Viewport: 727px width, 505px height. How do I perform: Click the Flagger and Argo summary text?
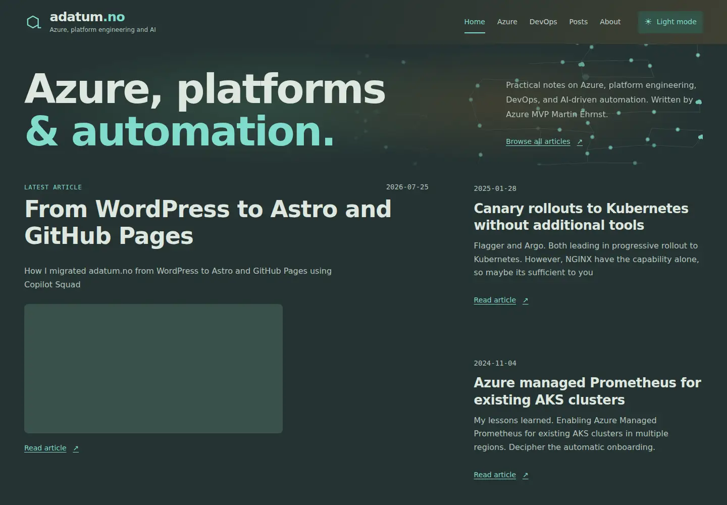tap(586, 259)
